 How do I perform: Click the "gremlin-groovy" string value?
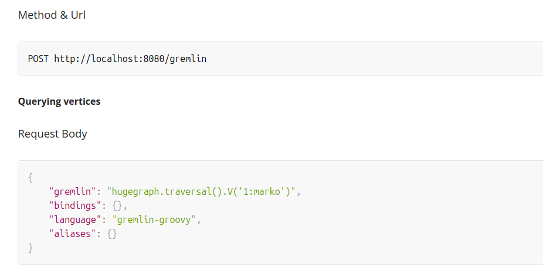click(154, 220)
